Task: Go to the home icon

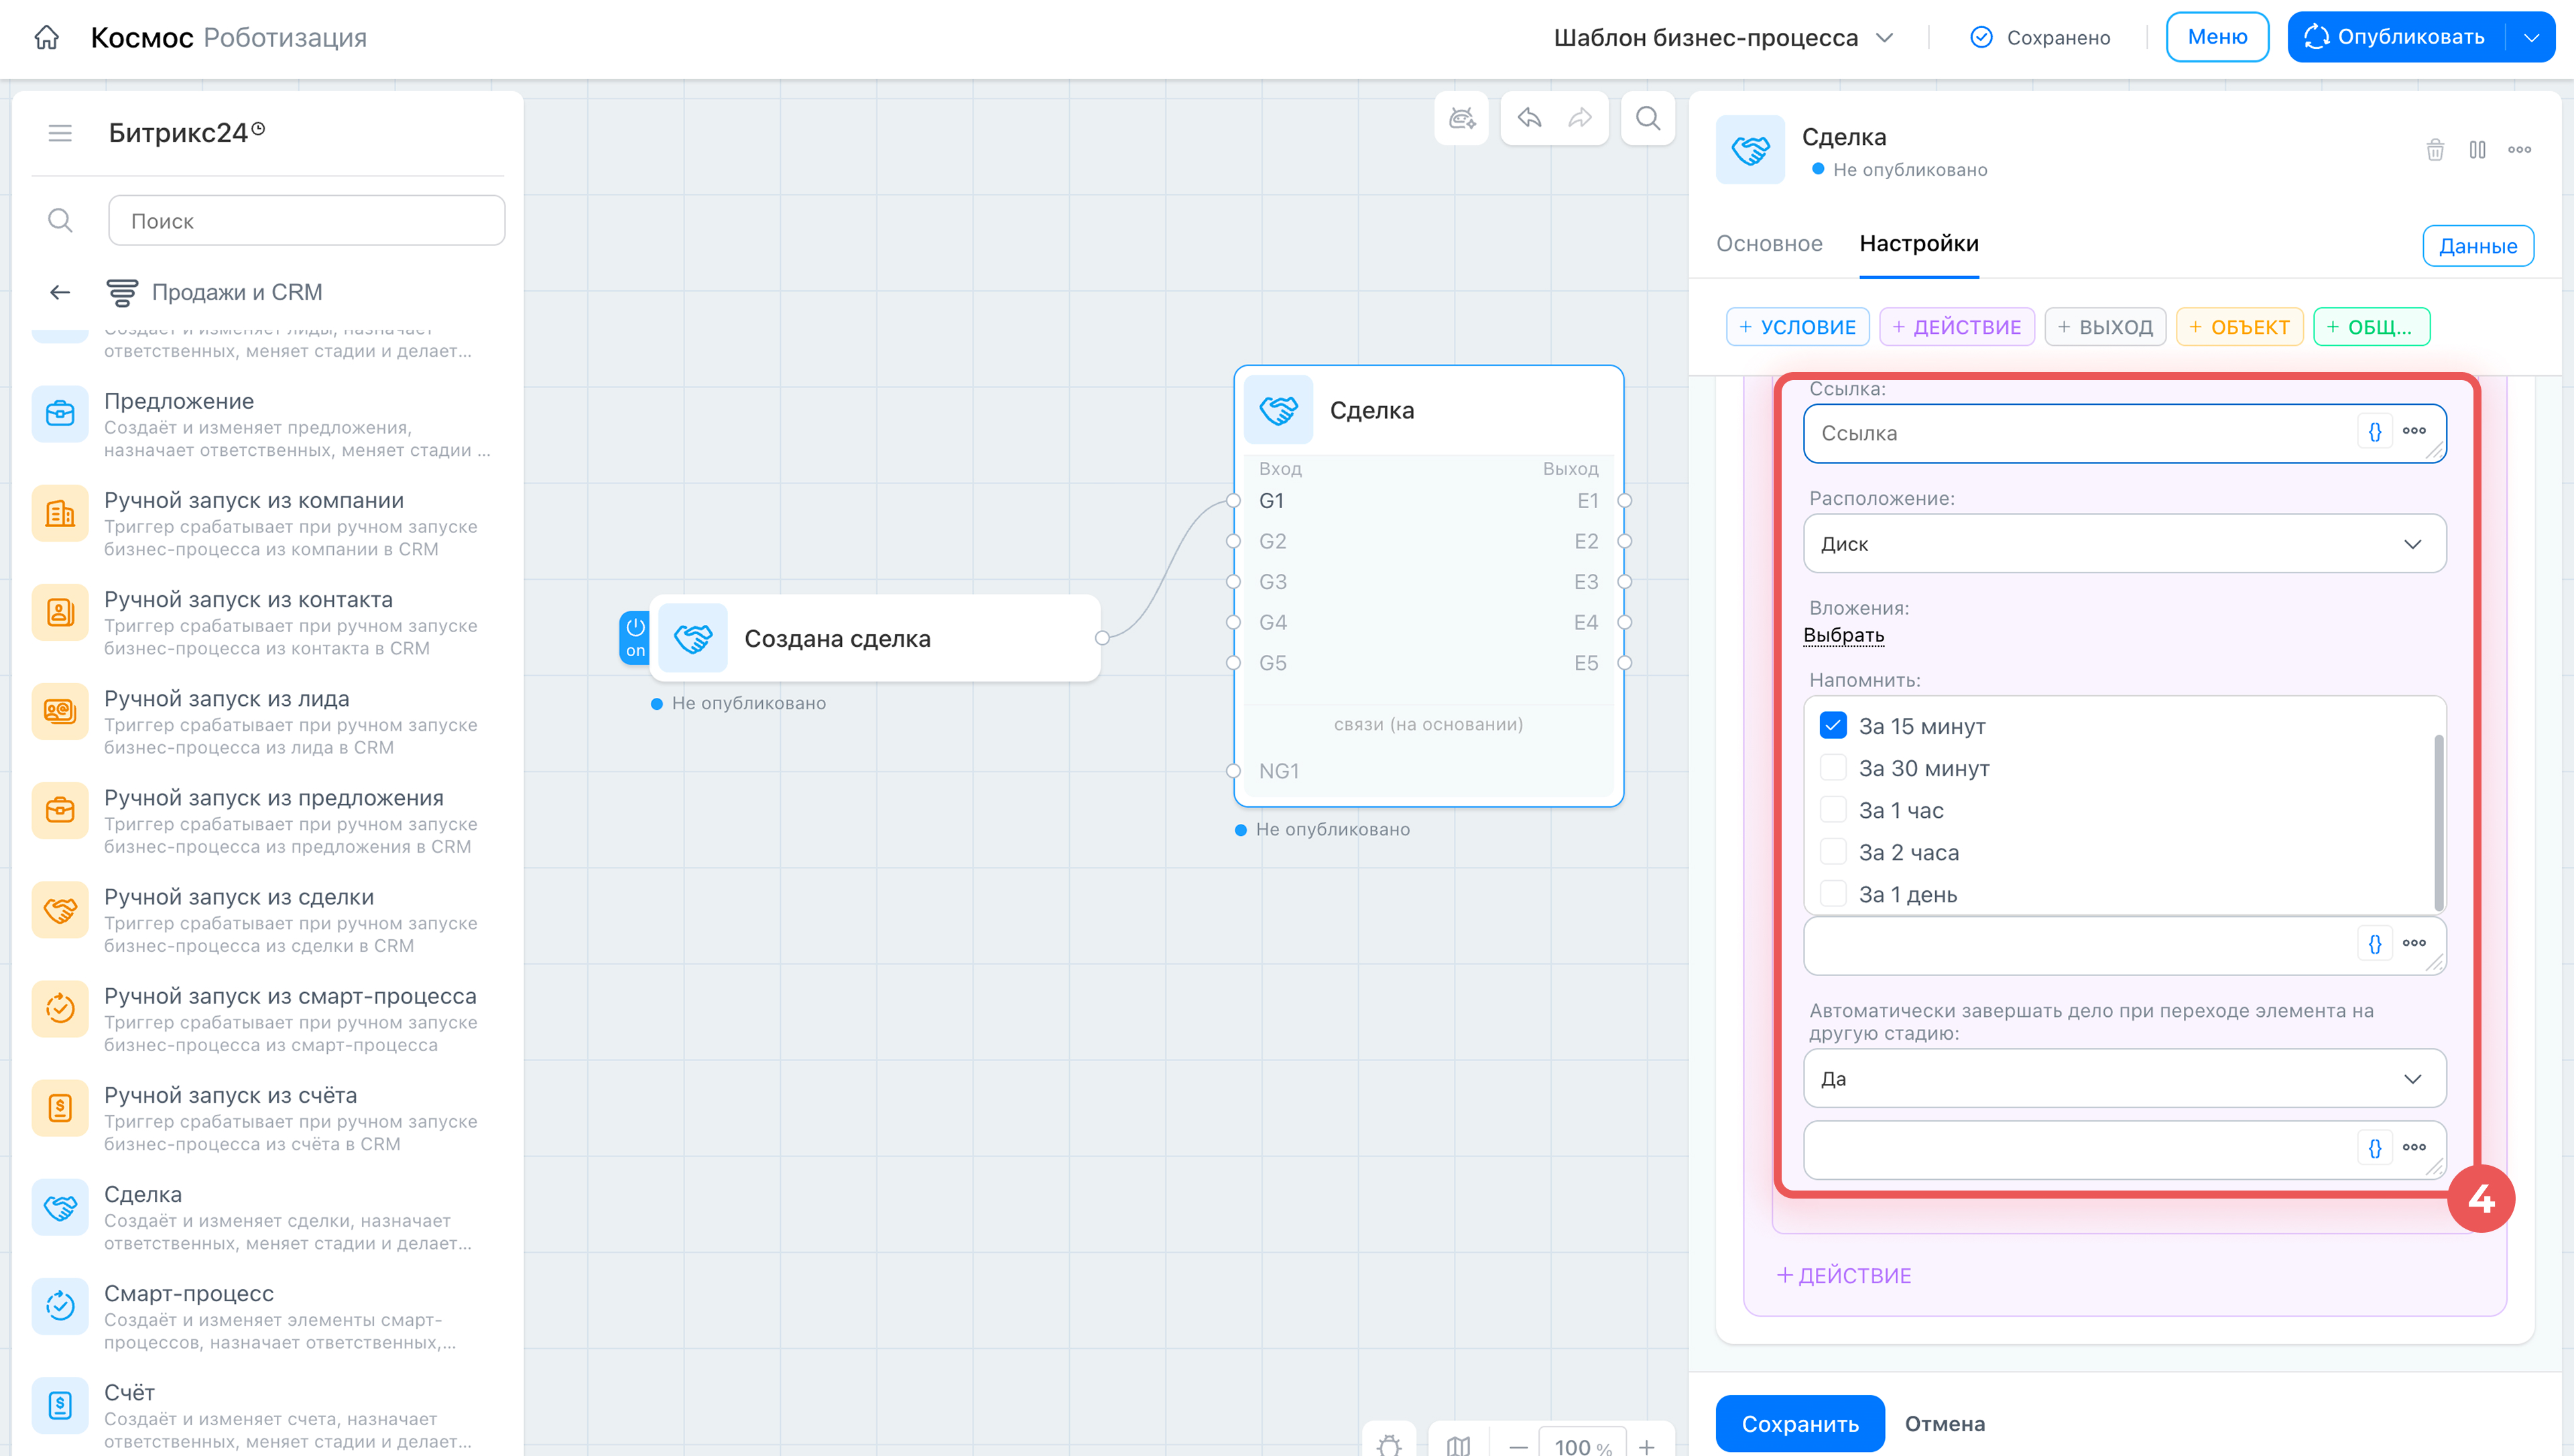Action: click(x=46, y=38)
